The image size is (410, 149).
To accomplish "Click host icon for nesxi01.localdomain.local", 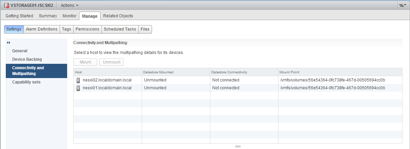I will click(78, 88).
